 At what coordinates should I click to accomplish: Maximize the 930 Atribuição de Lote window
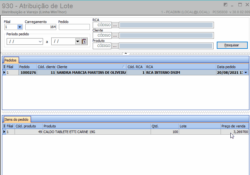[240, 5]
